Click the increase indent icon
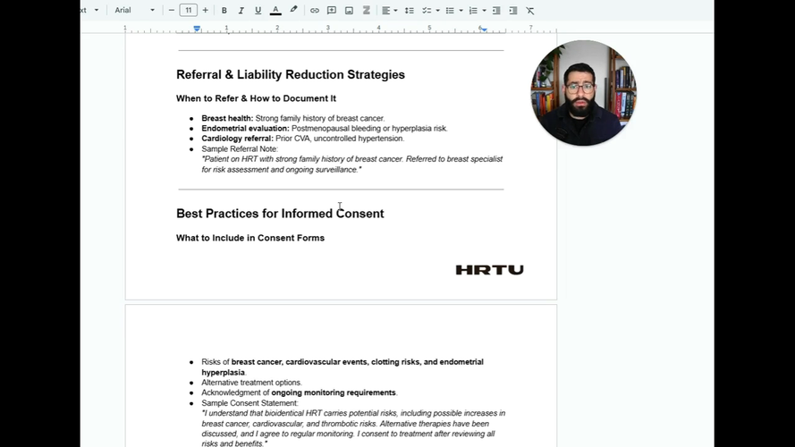 (x=513, y=11)
